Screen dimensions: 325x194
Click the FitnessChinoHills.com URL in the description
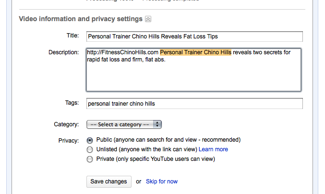point(122,52)
